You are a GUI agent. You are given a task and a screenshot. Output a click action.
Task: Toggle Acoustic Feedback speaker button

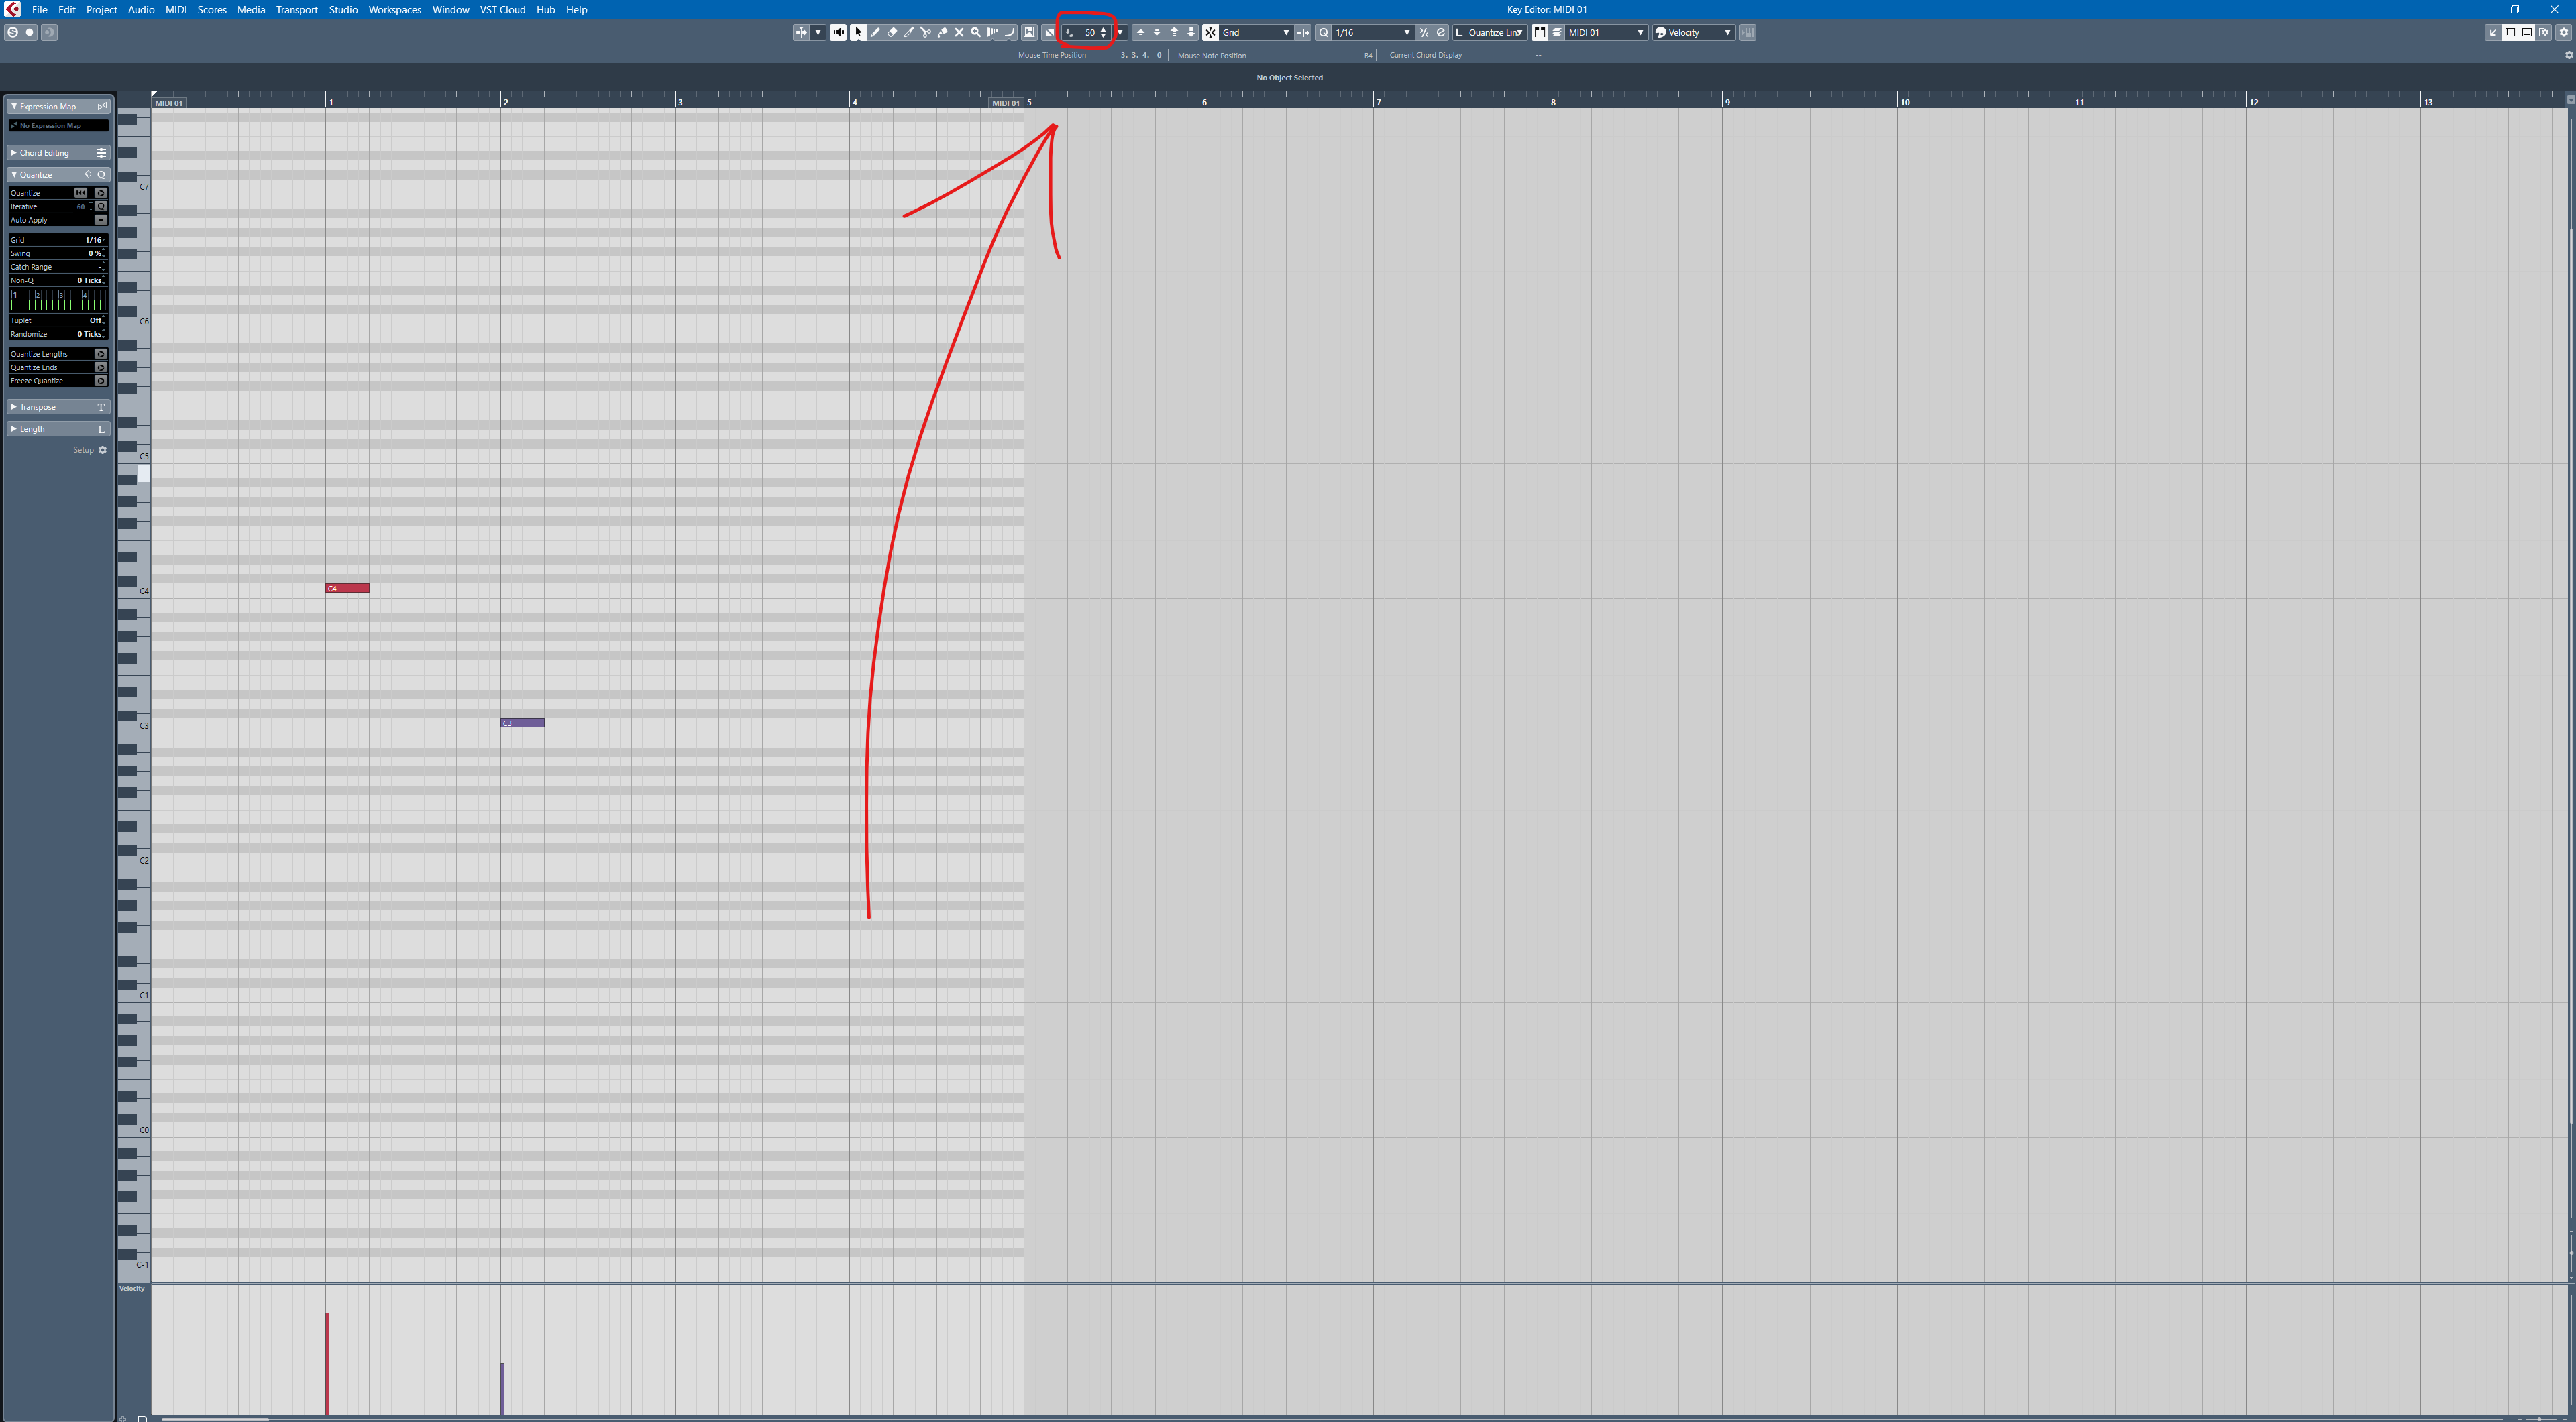[x=838, y=32]
